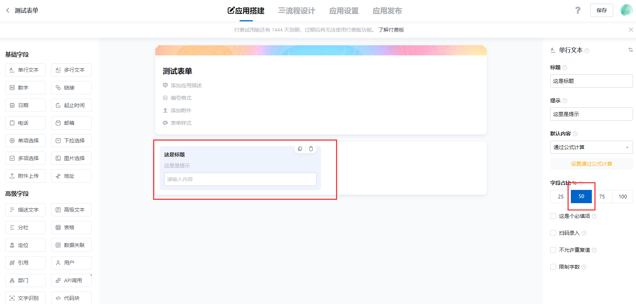636x304 pixels.
Task: Enable 这是个必填项 checkbox
Action: pyautogui.click(x=553, y=216)
